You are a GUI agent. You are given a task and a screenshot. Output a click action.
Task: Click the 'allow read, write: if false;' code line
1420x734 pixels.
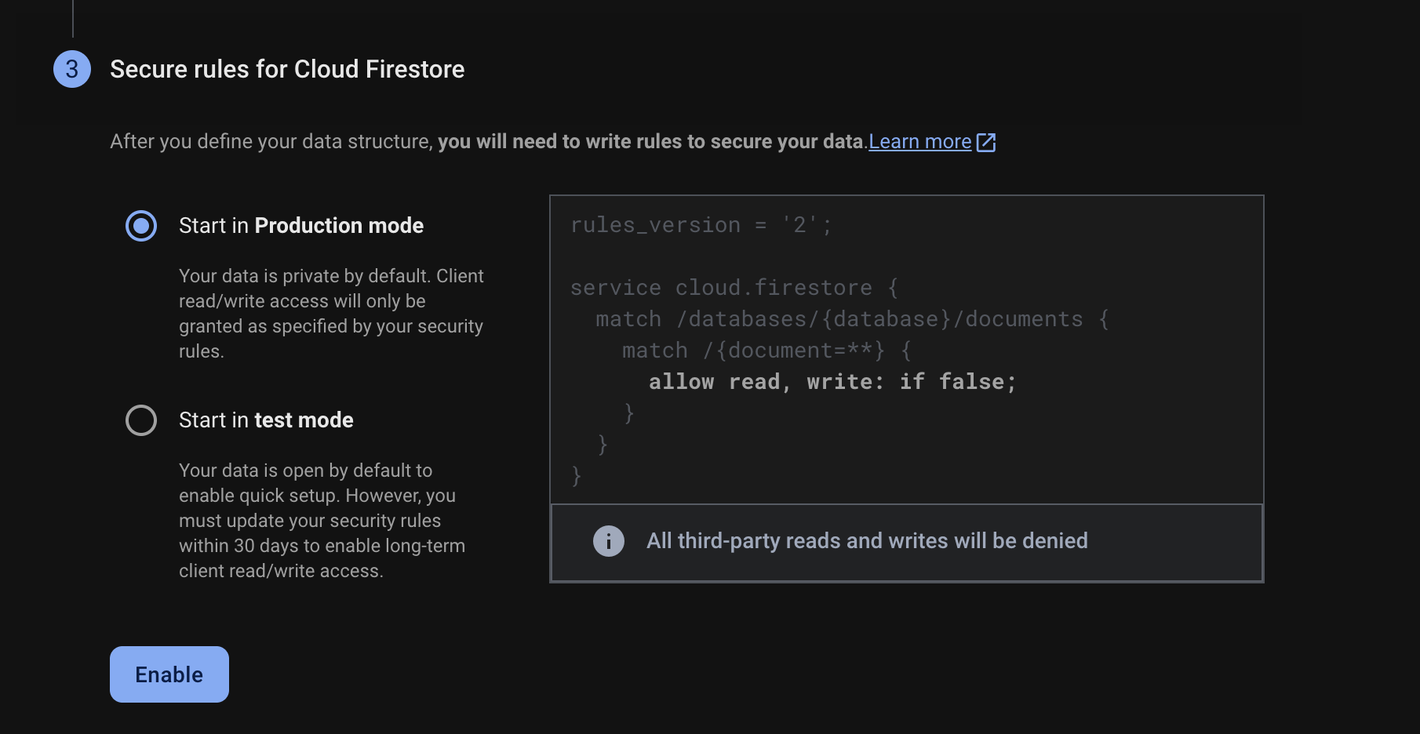(832, 382)
